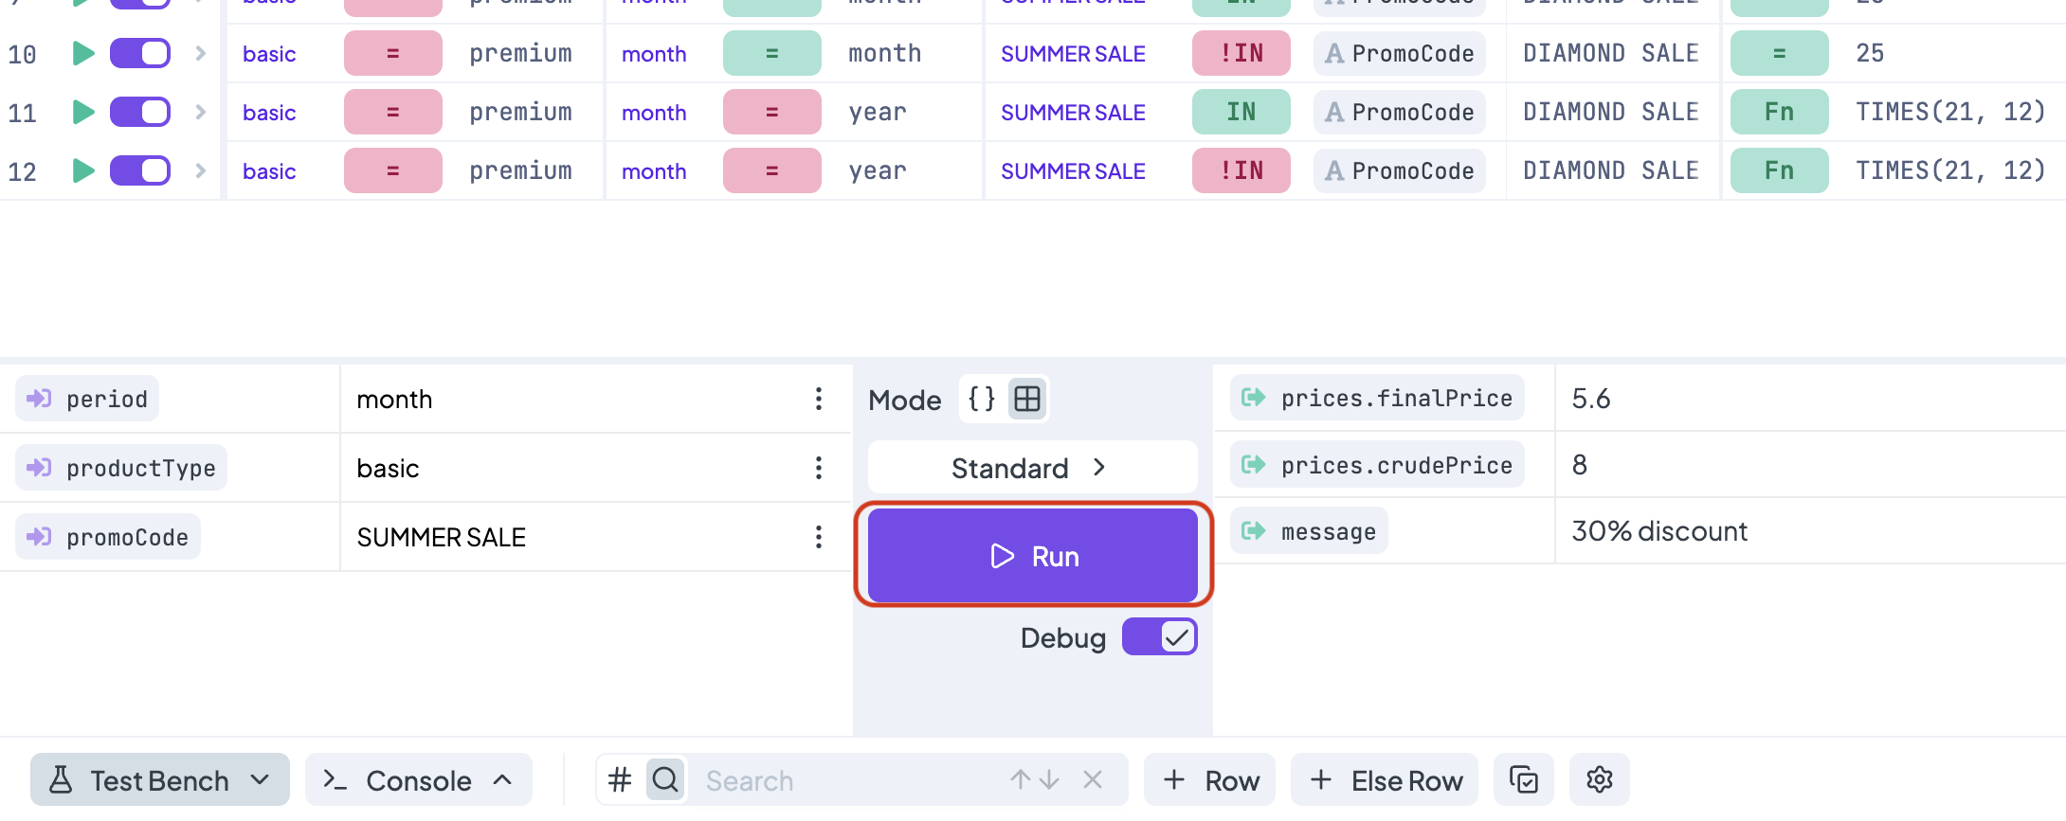Click the copy icon in bottom toolbar

pos(1523,780)
